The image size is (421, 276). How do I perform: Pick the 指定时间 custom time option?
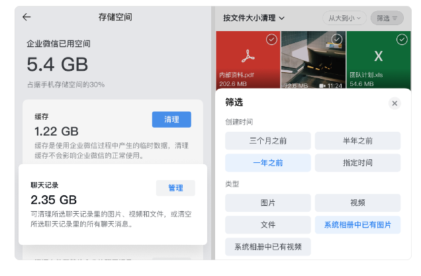[357, 163]
